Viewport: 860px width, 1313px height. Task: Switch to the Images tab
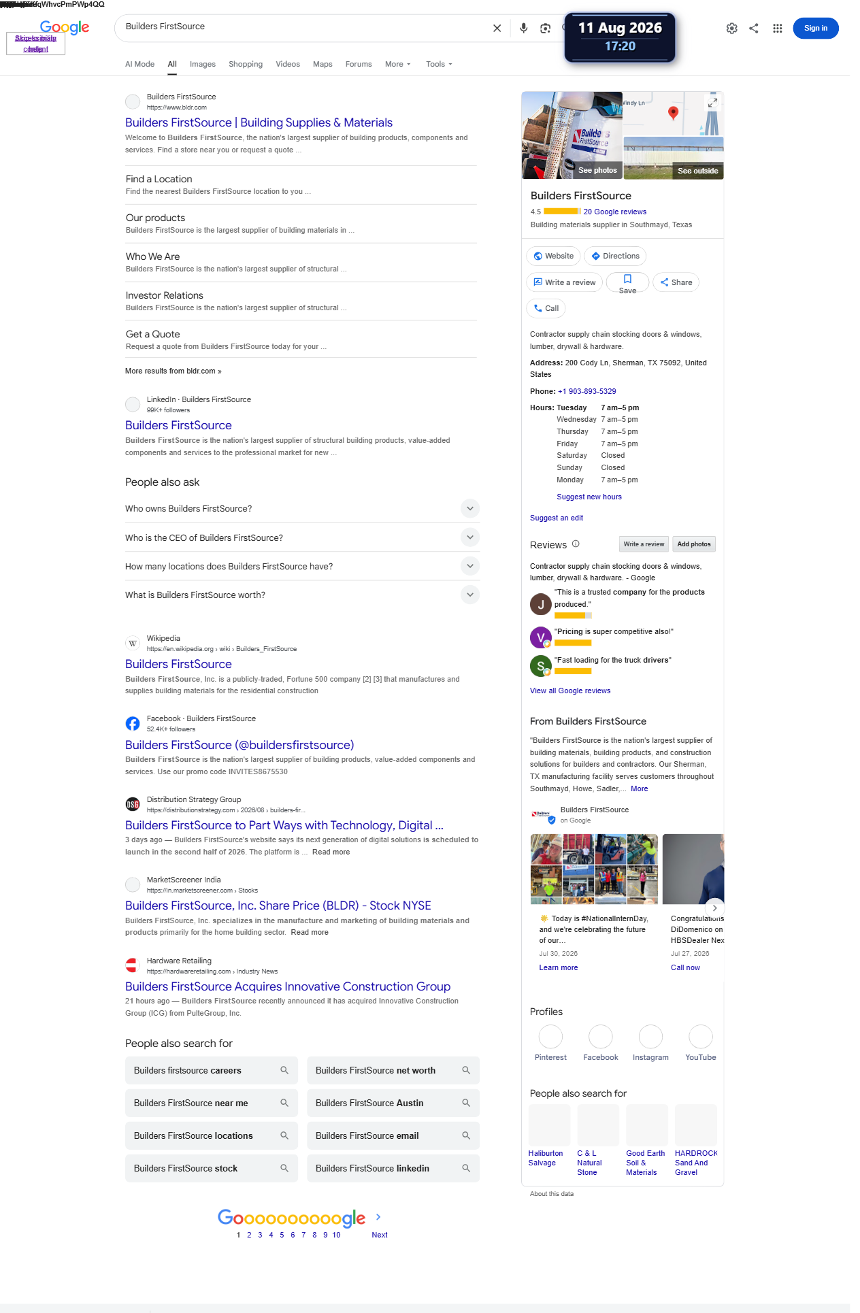pos(203,64)
